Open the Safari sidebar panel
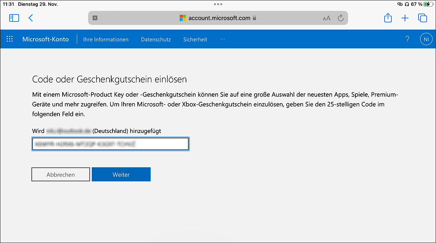436x243 pixels. [x=14, y=18]
